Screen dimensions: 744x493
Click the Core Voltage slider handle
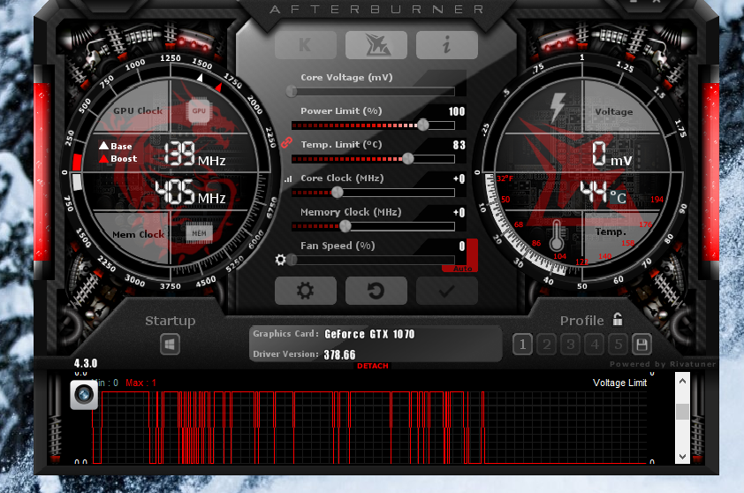292,91
